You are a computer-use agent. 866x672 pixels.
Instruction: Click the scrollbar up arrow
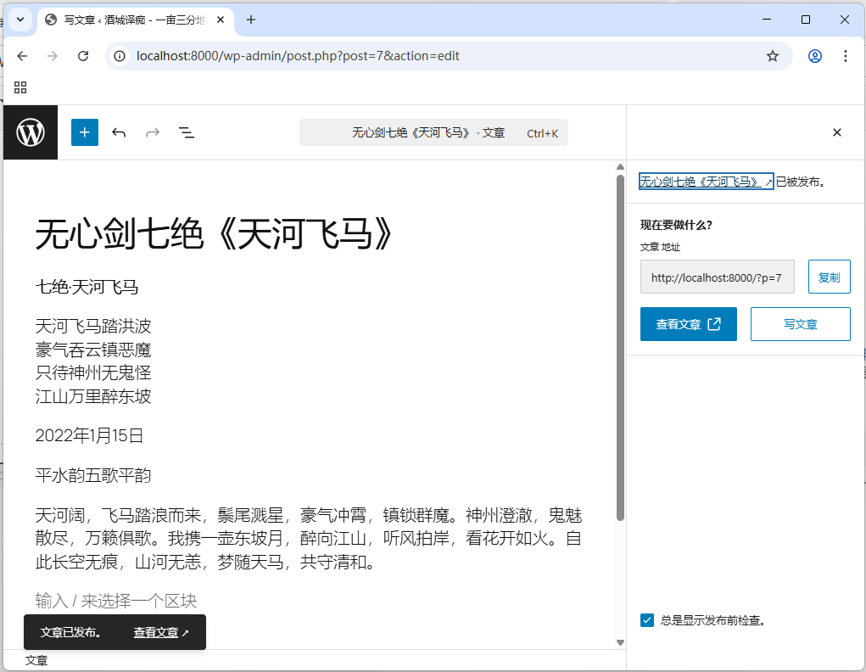[620, 167]
